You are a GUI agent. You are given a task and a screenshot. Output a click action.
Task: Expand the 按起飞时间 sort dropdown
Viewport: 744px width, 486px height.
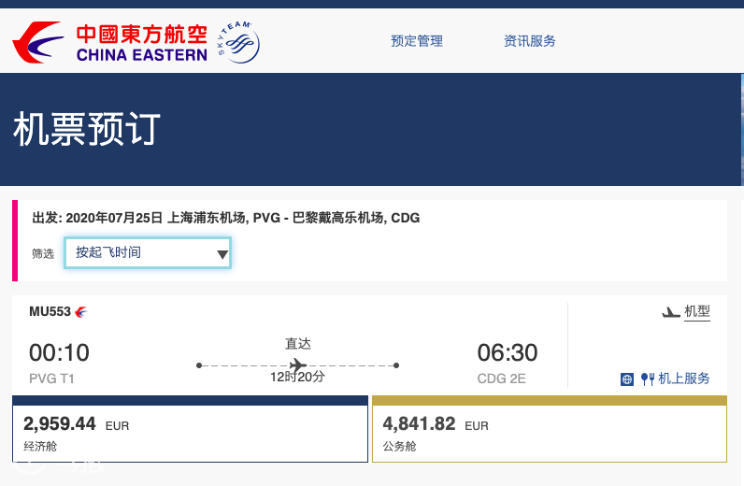(148, 252)
